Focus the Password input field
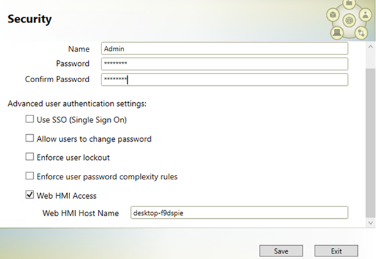376x259 pixels. coord(224,64)
